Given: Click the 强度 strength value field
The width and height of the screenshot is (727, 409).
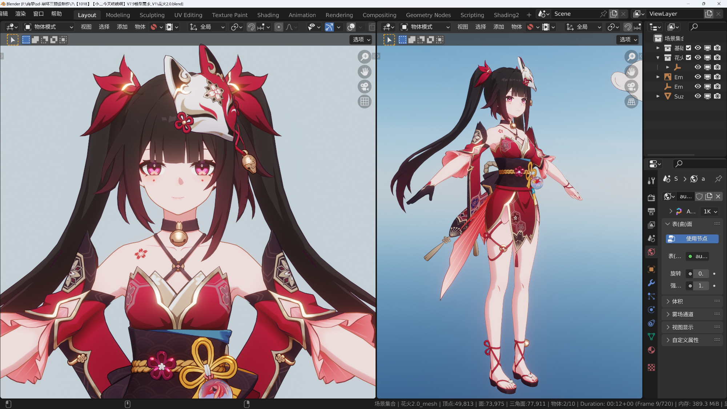Looking at the screenshot, I should (x=701, y=286).
